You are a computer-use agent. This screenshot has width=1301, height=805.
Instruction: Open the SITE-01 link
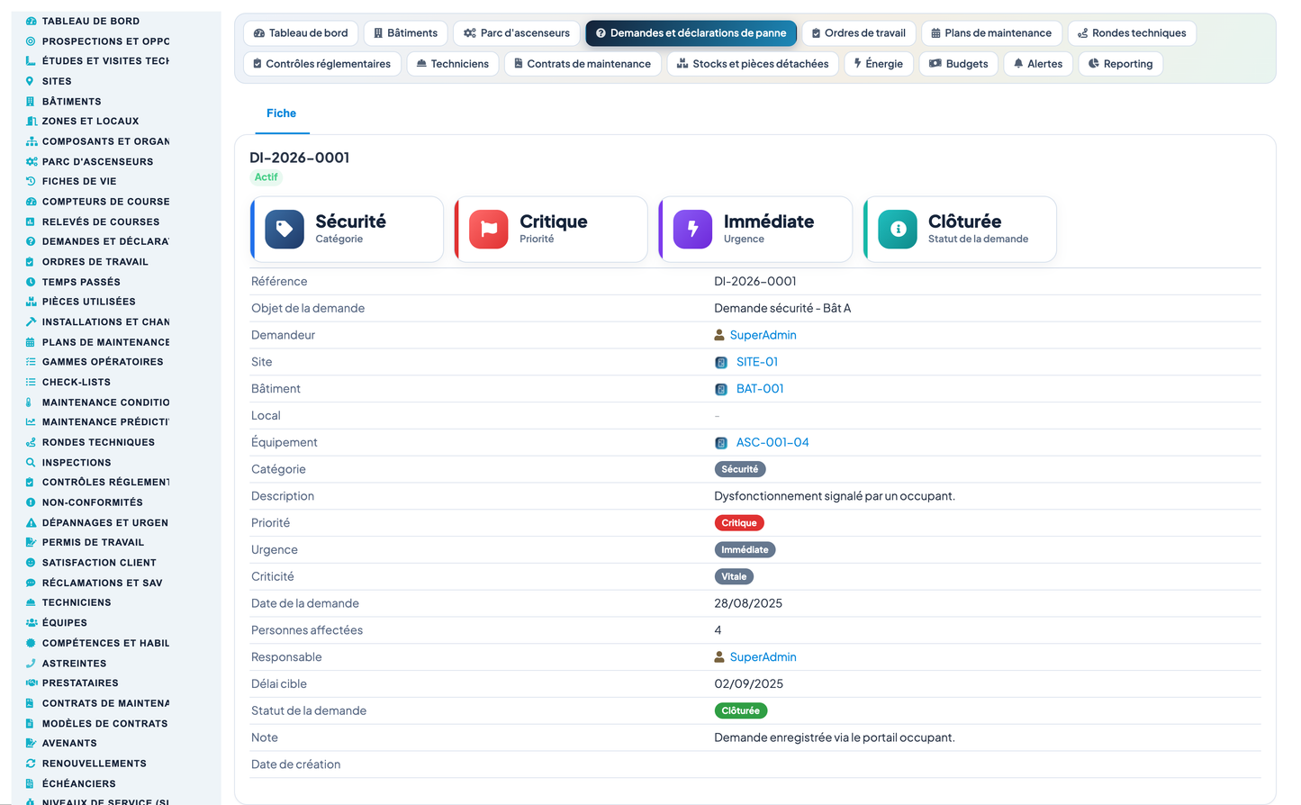(x=757, y=362)
